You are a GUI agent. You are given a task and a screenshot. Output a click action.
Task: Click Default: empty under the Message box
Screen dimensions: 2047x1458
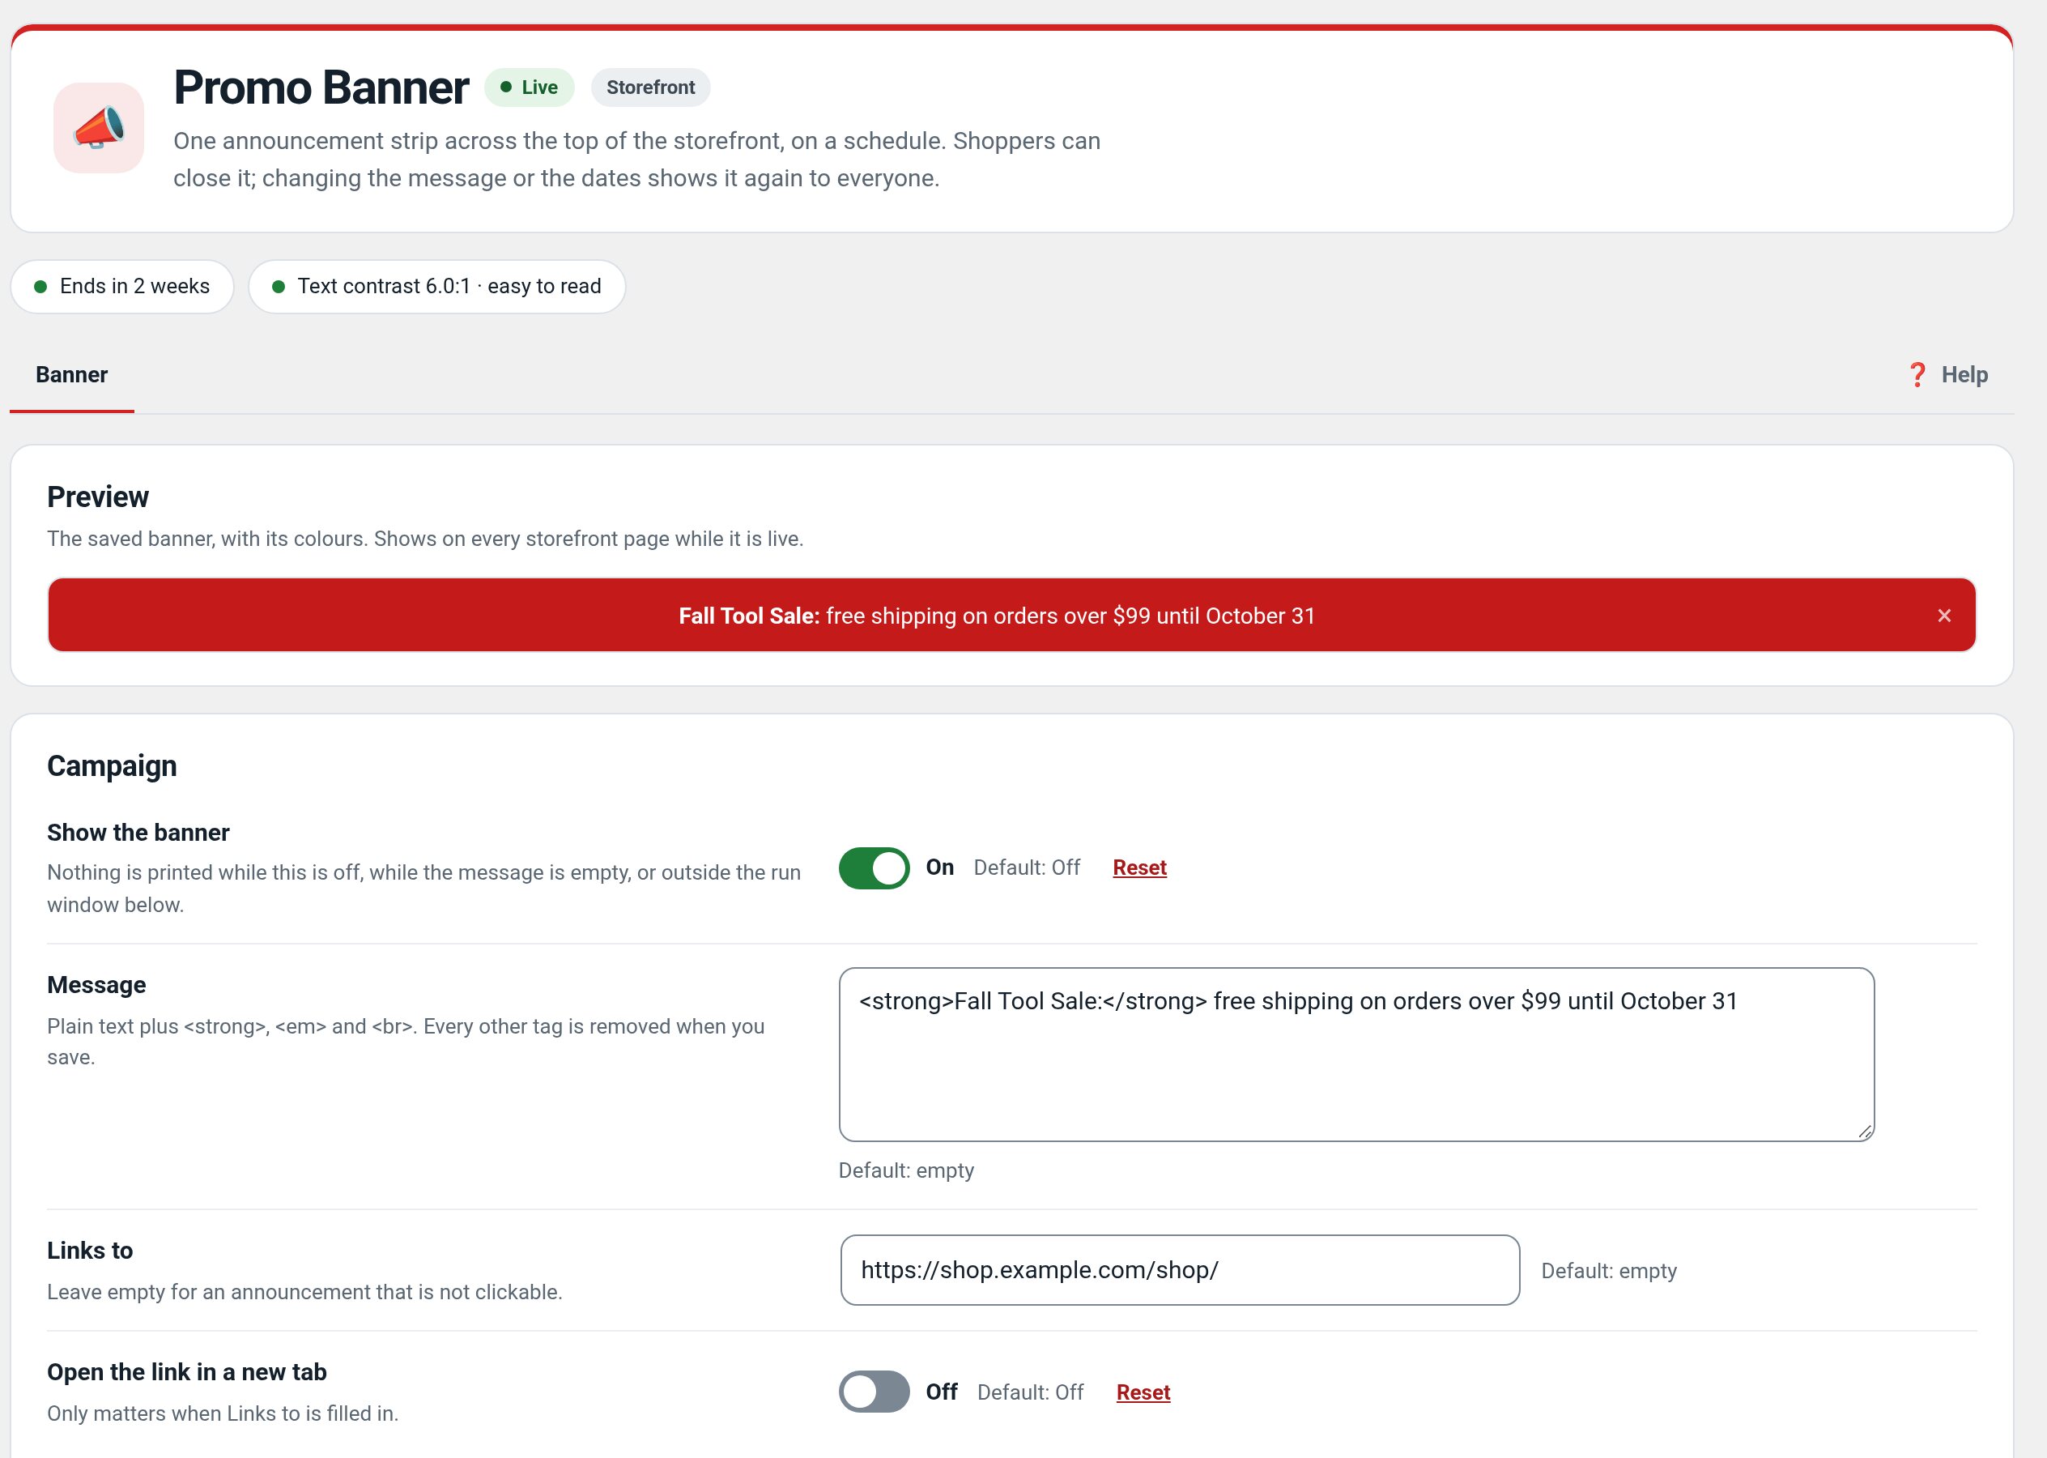tap(906, 1170)
